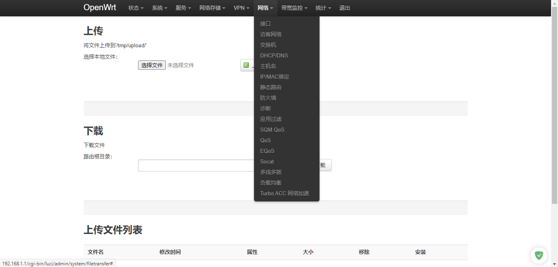The image size is (558, 267).
Task: Open the 系统 dropdown menu
Action: (x=160, y=8)
